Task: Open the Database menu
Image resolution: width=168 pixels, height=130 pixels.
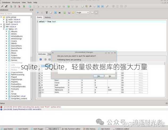Action: 6,2
